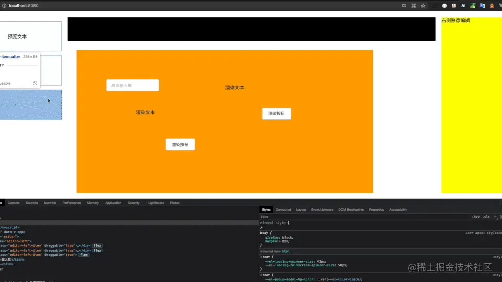502x282 pixels.
Task: Click the address bar URL localhost:8080
Action: (24, 5)
